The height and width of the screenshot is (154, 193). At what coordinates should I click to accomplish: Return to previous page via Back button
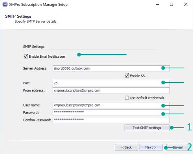point(127,147)
